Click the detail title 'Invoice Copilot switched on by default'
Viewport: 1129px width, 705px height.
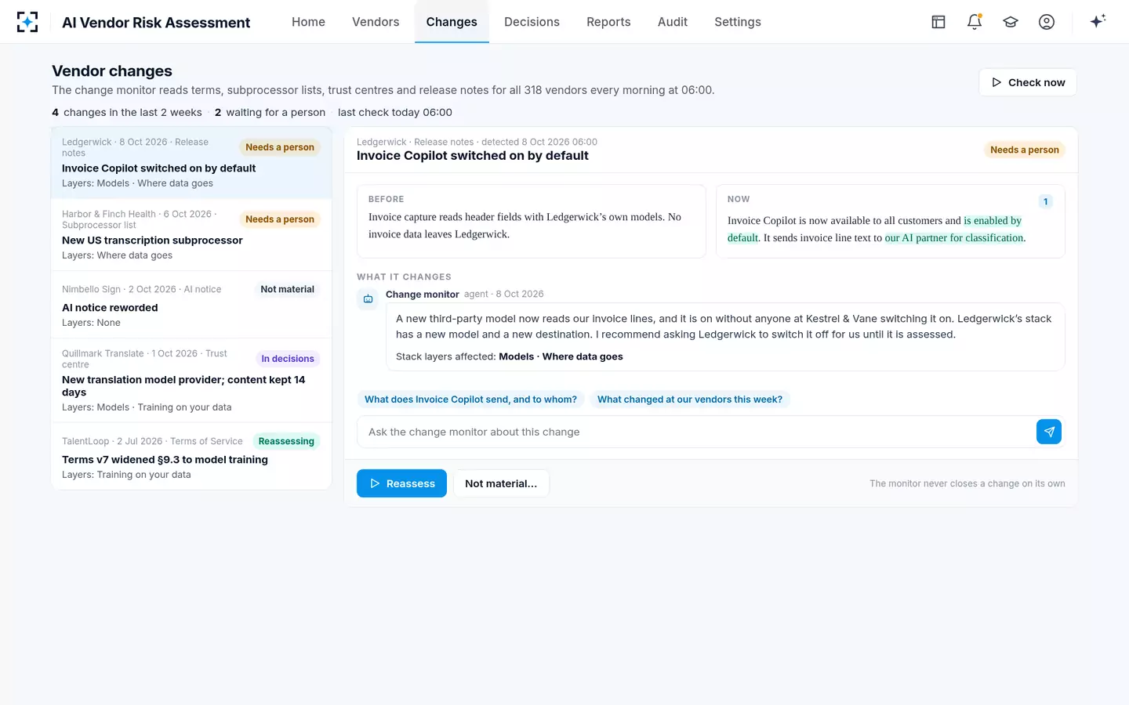473,155
